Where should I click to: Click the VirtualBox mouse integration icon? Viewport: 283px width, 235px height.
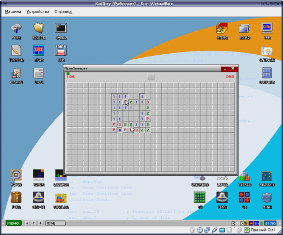pyautogui.click(x=239, y=230)
